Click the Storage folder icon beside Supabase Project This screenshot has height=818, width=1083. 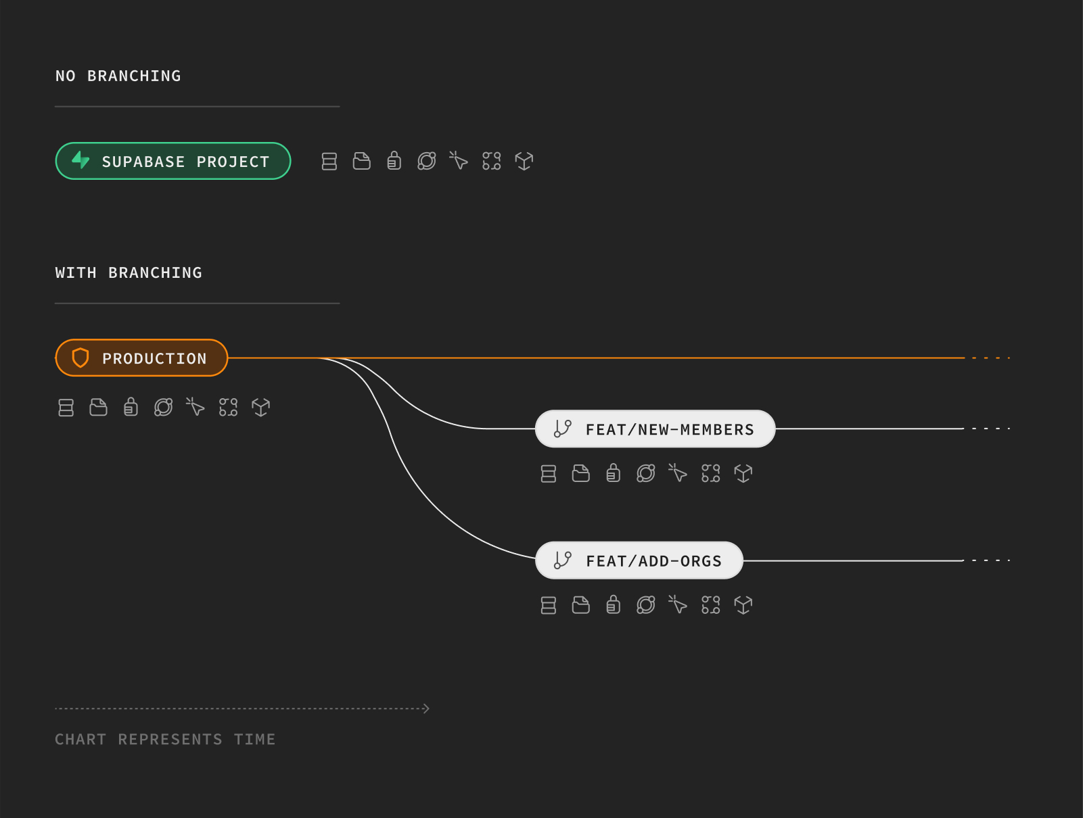point(362,161)
